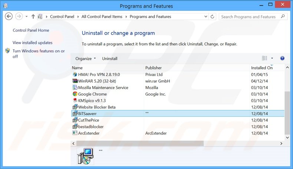This screenshot has height=169, width=293.
Task: Refresh the Programs and Features list
Action: [x=212, y=17]
